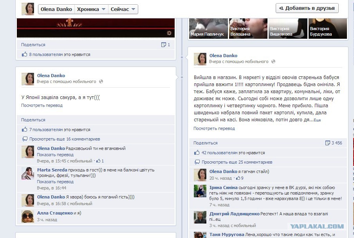354x238 pixels.
Task: Click the thumbs-up icon showing 9 on гагнам стайл comment
Action: click(x=238, y=178)
